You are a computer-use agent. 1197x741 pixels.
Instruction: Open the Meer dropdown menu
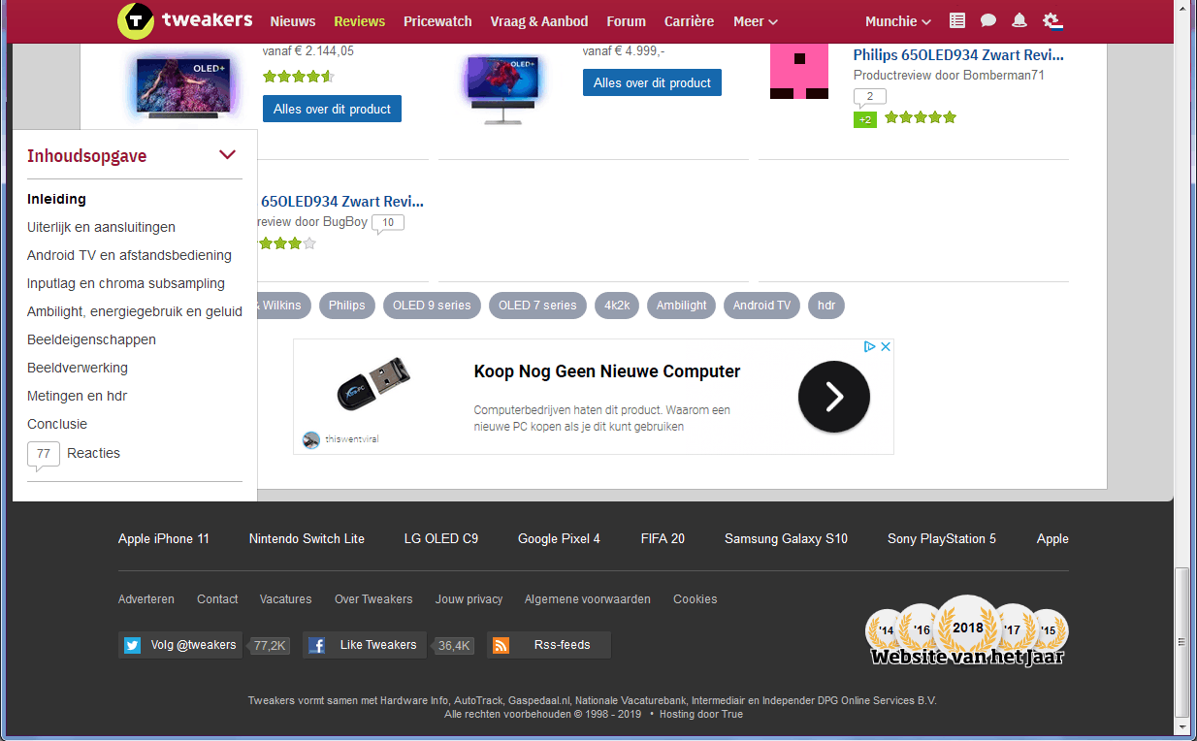(x=755, y=21)
